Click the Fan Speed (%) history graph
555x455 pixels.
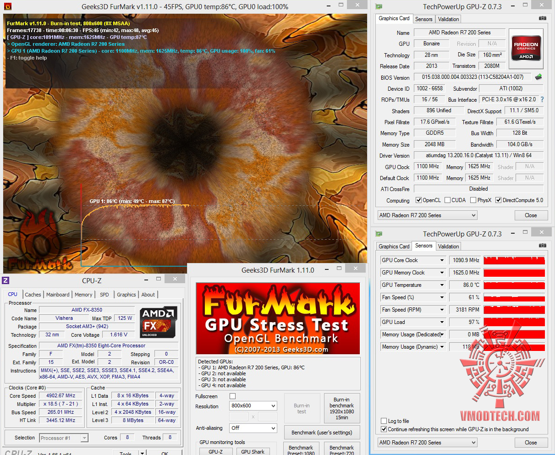click(x=514, y=297)
